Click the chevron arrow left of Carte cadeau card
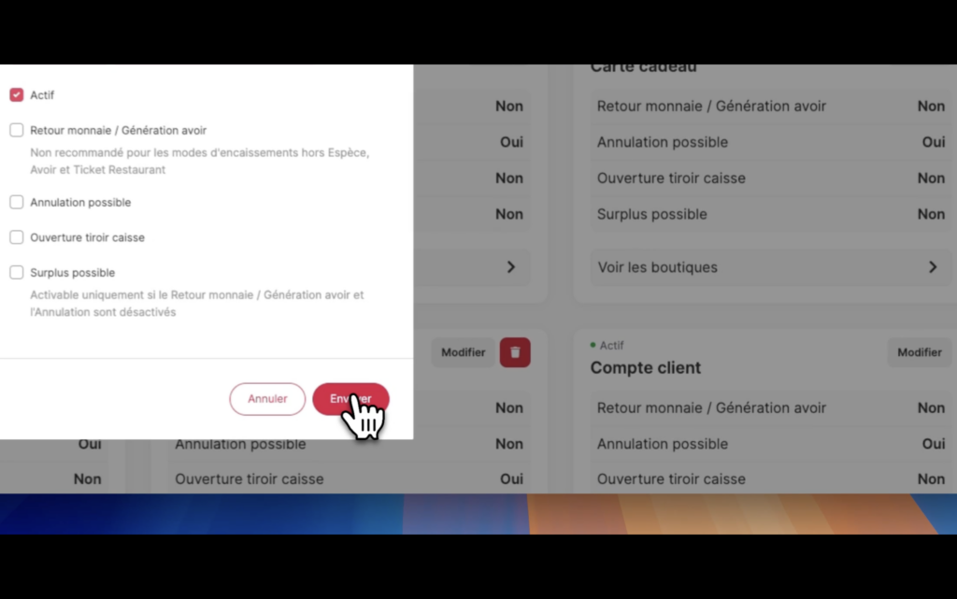Screen dimensions: 957x599 pos(511,267)
